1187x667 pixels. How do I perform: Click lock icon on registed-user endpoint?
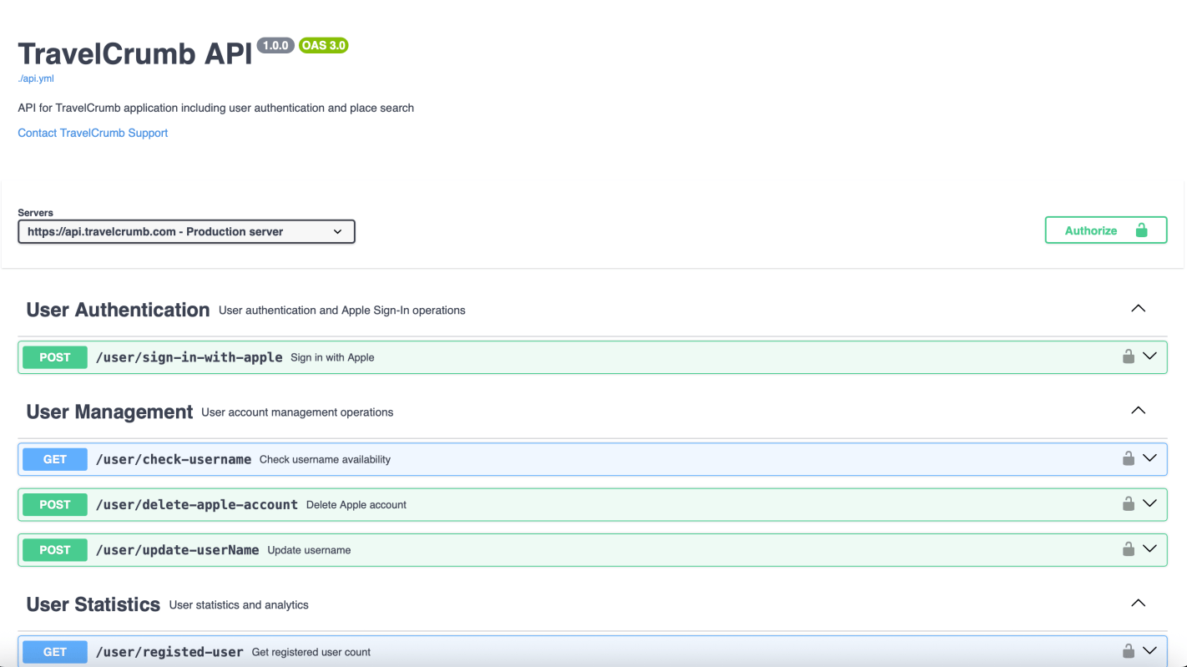tap(1128, 651)
